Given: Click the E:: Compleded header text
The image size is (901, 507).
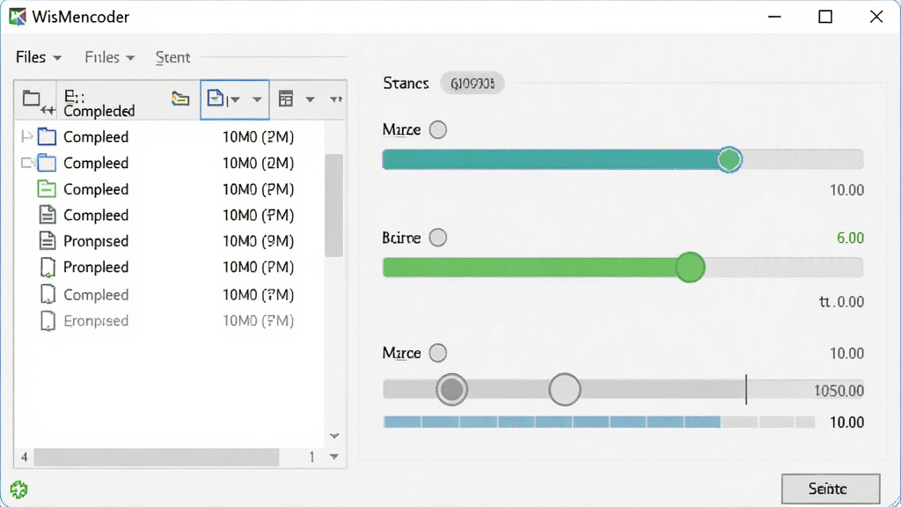Looking at the screenshot, I should [99, 104].
